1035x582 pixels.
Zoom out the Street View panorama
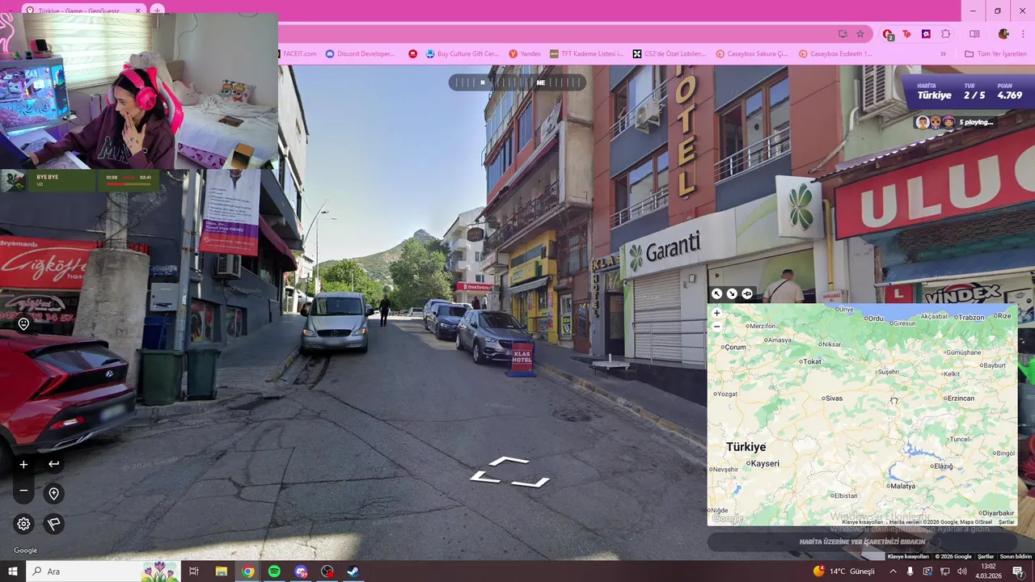[x=23, y=491]
